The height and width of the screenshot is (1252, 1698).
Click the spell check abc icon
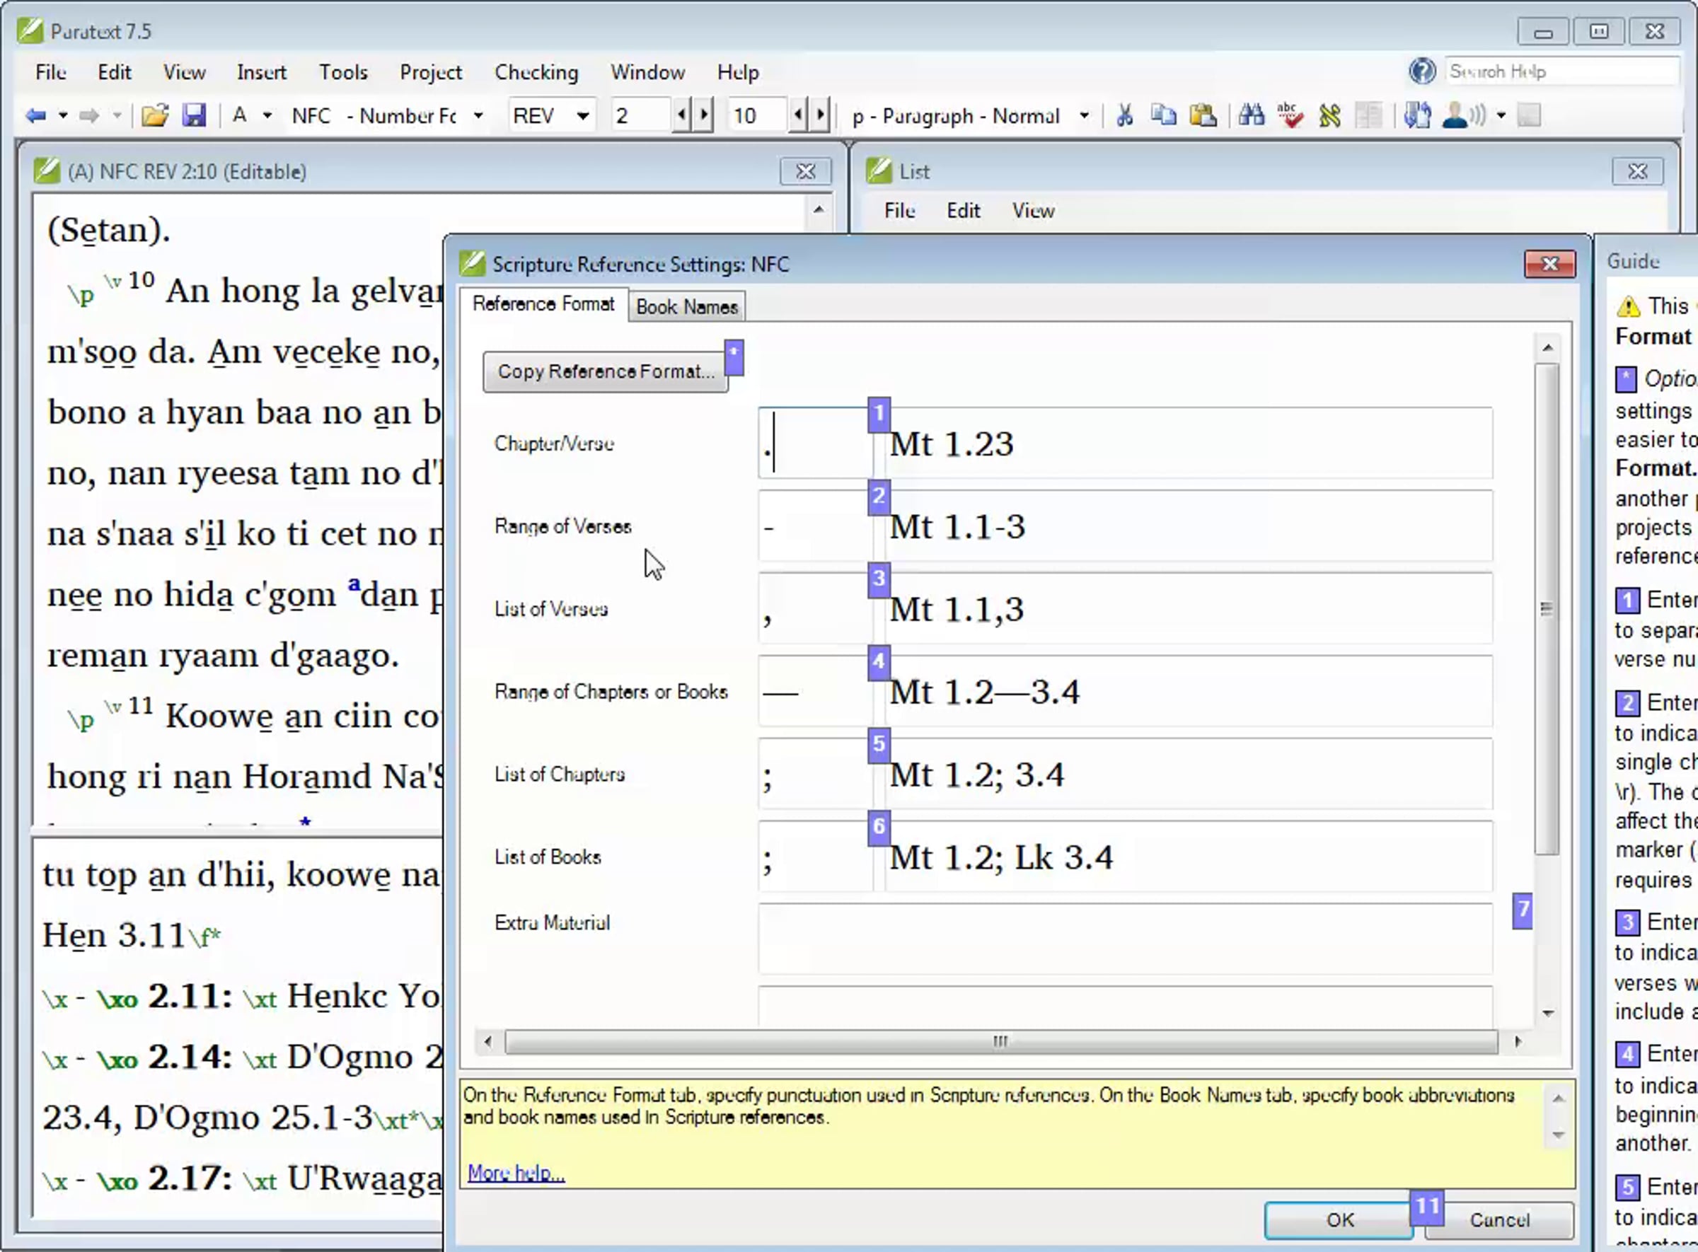(1289, 116)
